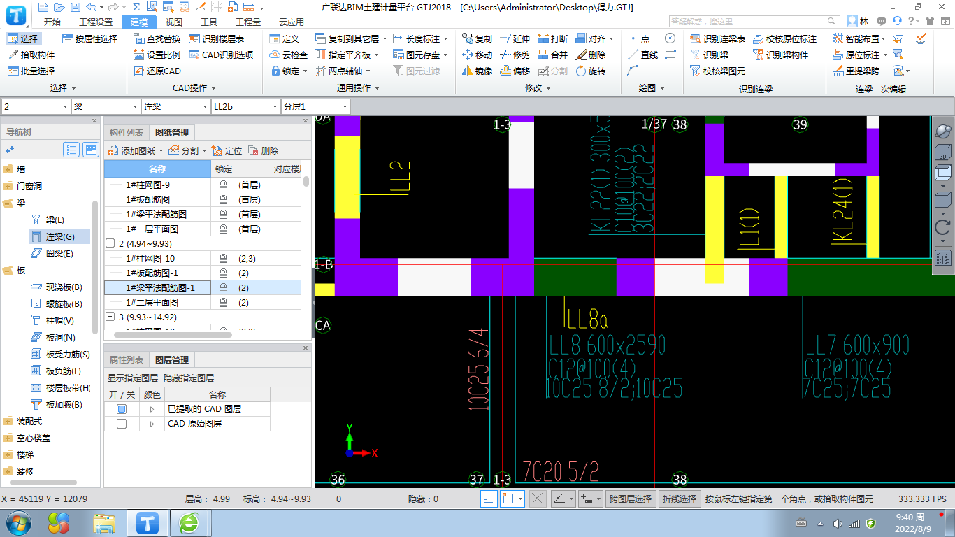Switch to 构件列表 tab
The height and width of the screenshot is (537, 955).
click(x=127, y=132)
